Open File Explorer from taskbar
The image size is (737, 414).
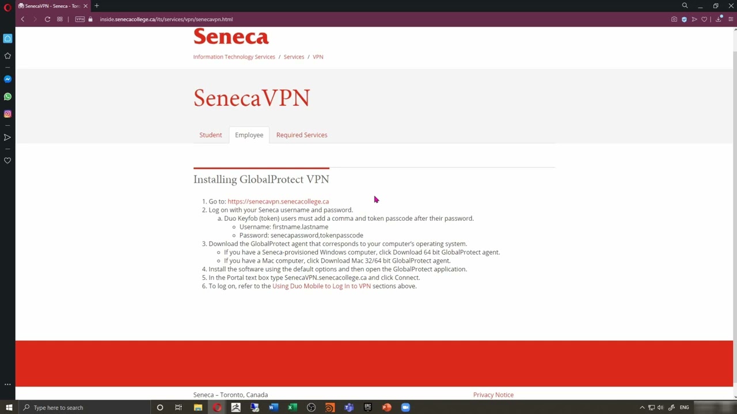tap(197, 408)
